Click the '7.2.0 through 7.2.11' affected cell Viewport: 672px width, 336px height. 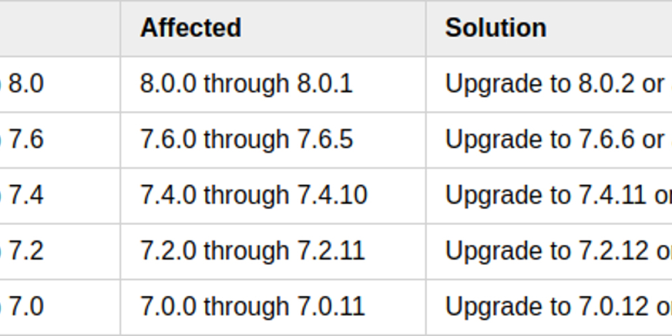(x=253, y=251)
